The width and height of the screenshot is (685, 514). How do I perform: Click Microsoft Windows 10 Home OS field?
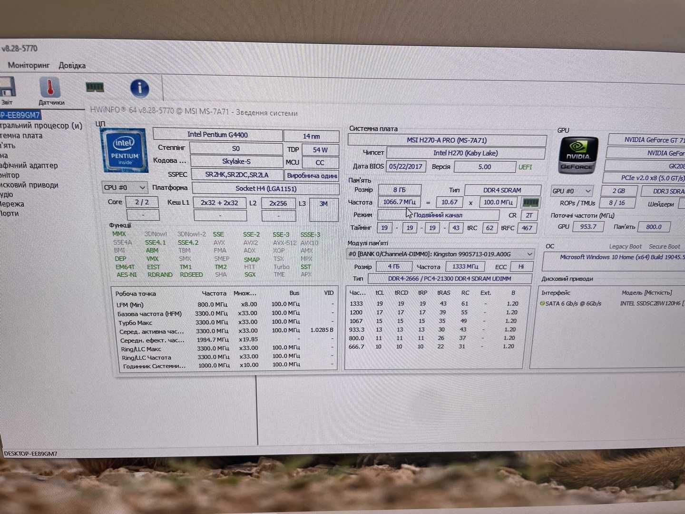pos(614,262)
